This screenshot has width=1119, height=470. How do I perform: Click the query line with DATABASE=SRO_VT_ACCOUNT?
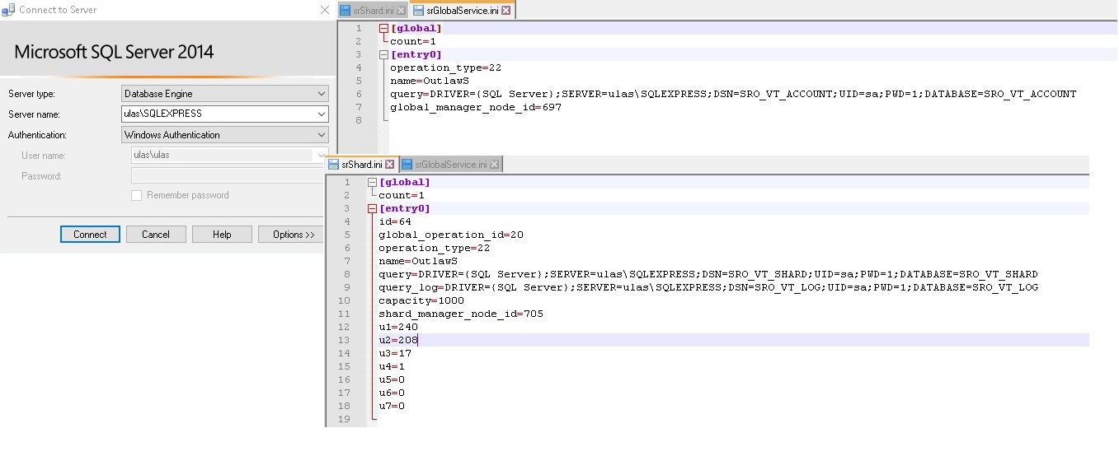(x=733, y=94)
